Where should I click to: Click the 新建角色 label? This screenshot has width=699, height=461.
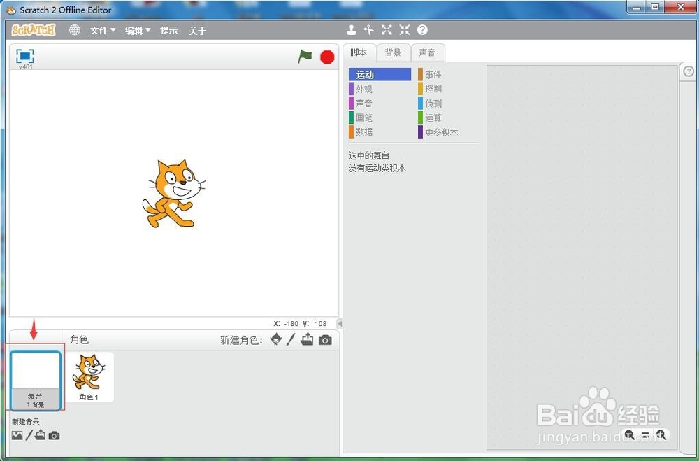[x=241, y=340]
